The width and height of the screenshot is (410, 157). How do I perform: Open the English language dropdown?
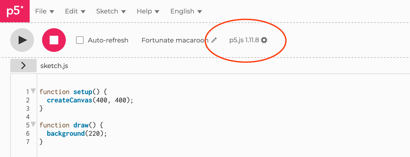[x=186, y=11]
